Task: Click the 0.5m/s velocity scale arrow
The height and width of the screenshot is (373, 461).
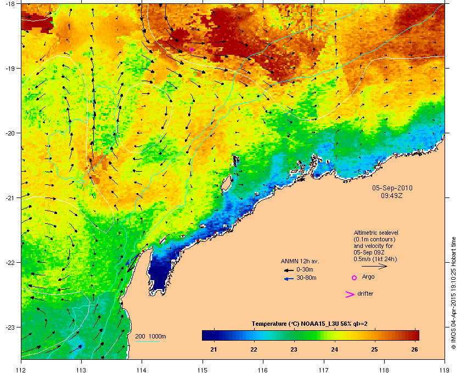Action: click(x=374, y=266)
